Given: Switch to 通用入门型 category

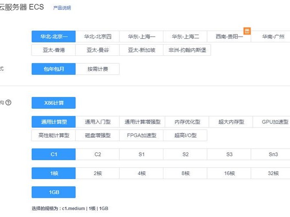Looking at the screenshot, I should (x=97, y=122).
